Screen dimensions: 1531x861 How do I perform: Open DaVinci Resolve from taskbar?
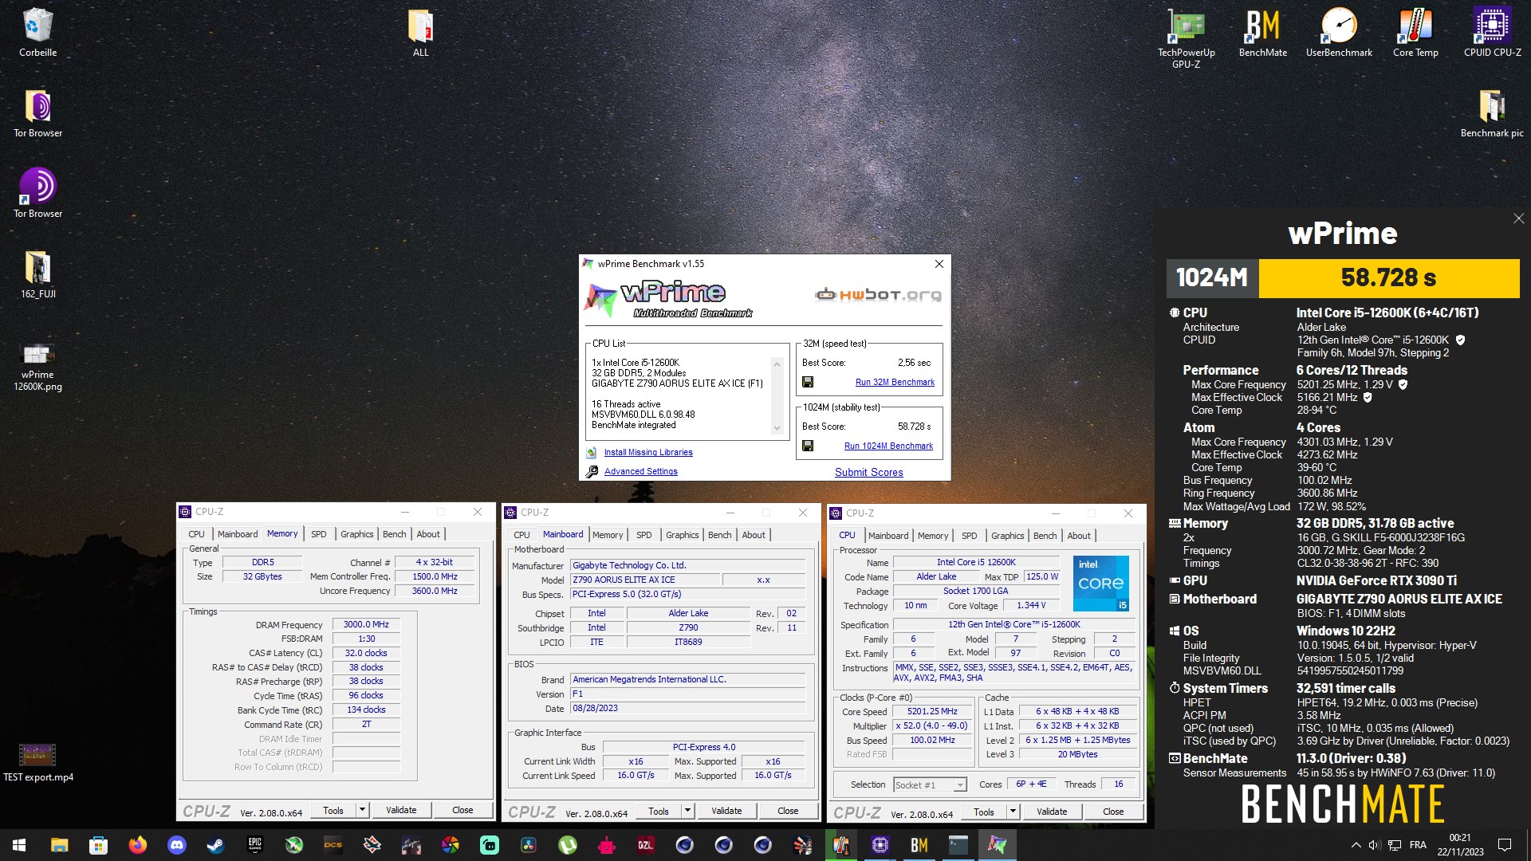[528, 845]
